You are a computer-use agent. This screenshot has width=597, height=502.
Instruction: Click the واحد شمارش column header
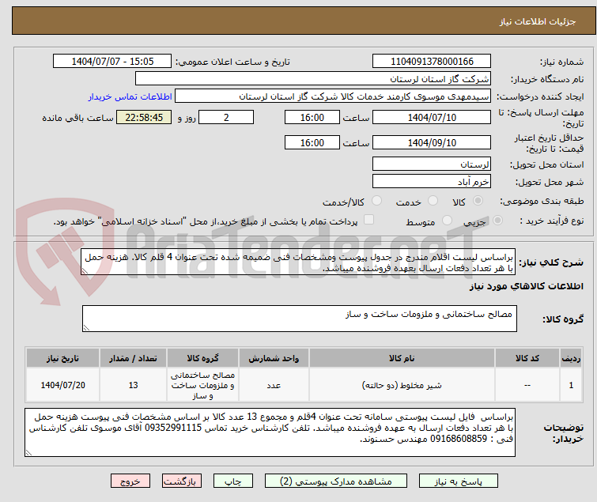[x=274, y=358]
